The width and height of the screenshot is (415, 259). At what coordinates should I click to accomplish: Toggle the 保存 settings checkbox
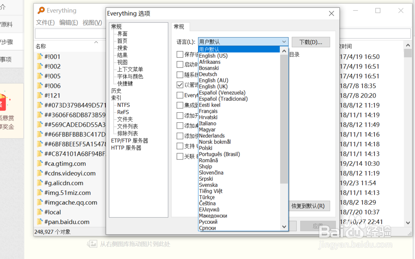point(180,54)
